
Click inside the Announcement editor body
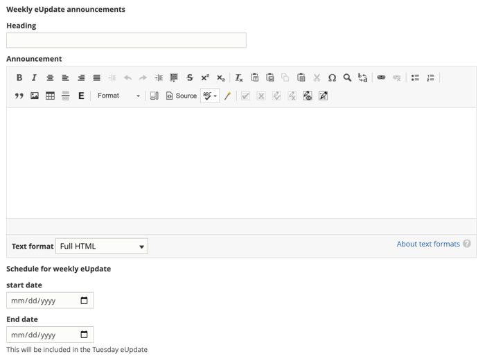(x=241, y=163)
